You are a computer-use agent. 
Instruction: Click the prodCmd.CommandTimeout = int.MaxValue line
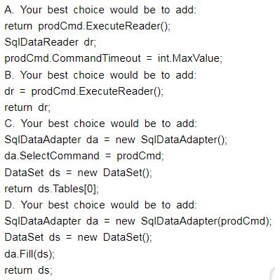[113, 58]
